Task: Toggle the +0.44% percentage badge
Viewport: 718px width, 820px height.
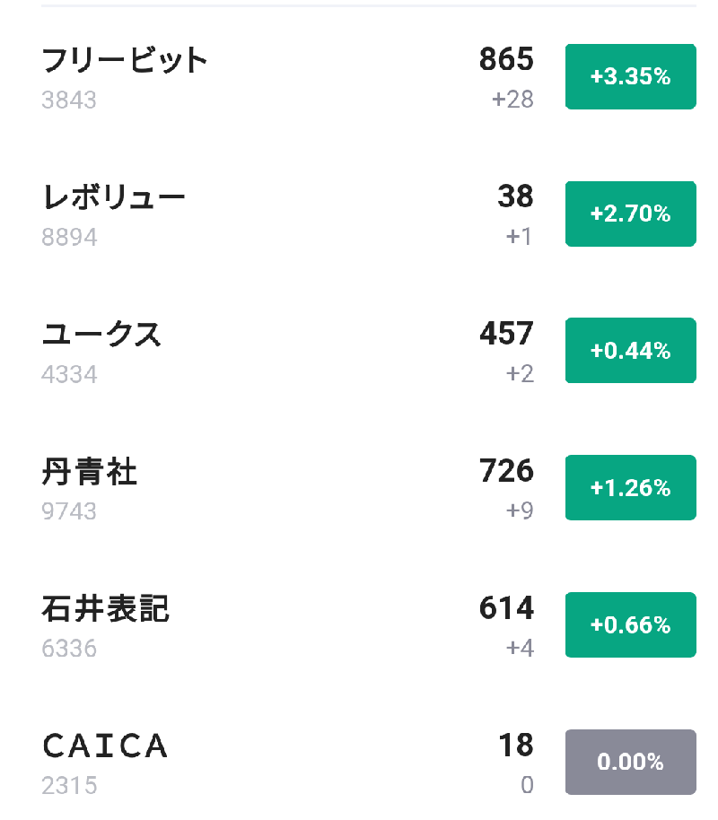Action: coord(630,351)
